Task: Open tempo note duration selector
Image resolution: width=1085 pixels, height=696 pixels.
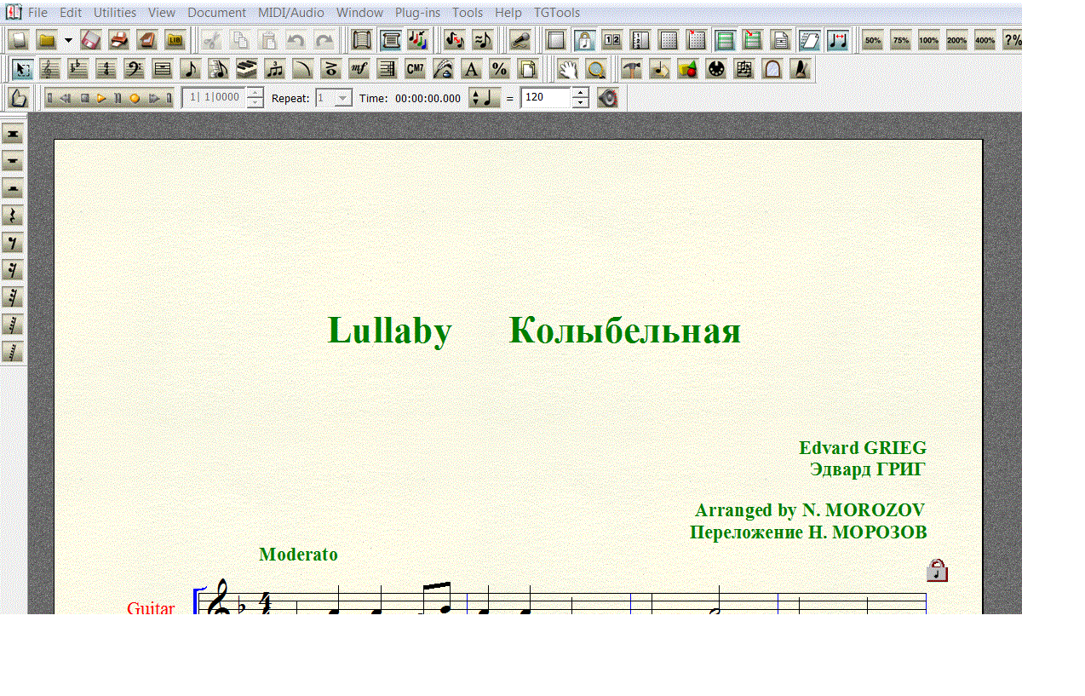Action: tap(485, 98)
